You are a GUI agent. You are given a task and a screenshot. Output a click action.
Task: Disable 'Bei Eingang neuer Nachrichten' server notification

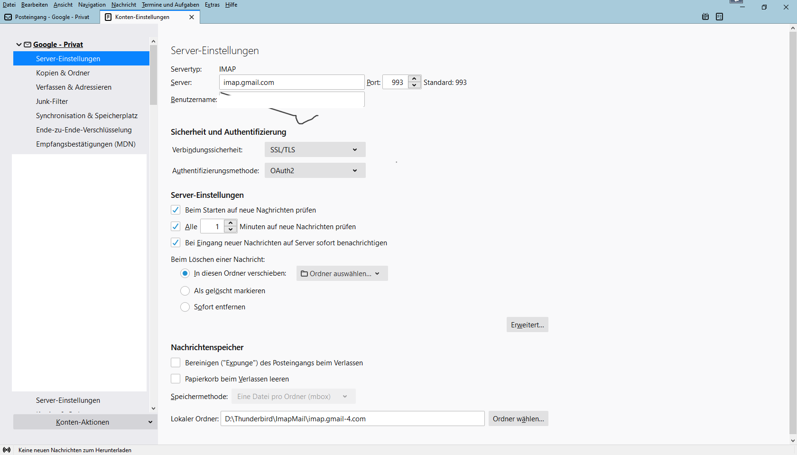(x=176, y=242)
